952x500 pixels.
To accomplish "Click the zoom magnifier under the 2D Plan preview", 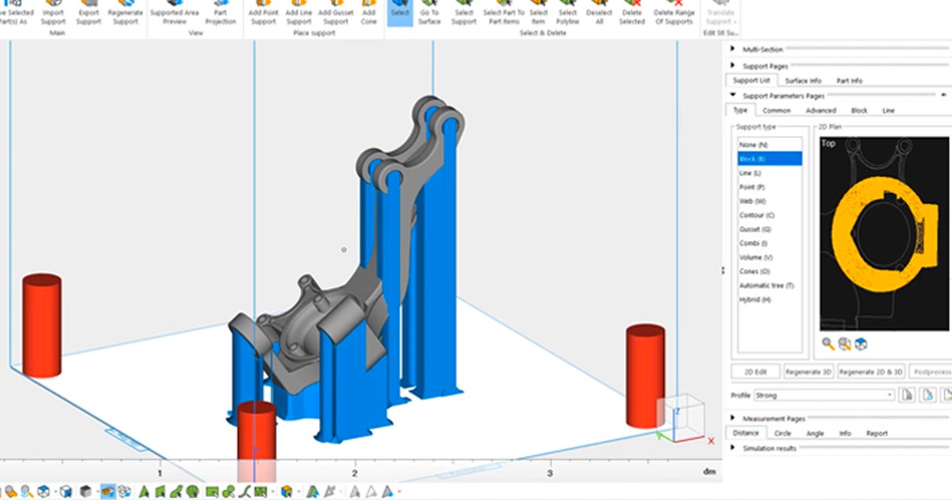I will pos(827,343).
